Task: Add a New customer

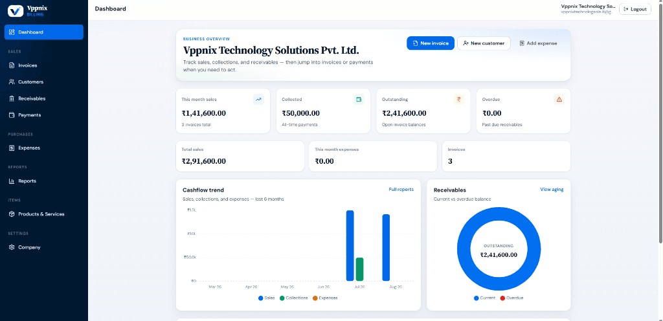Action: coord(484,43)
